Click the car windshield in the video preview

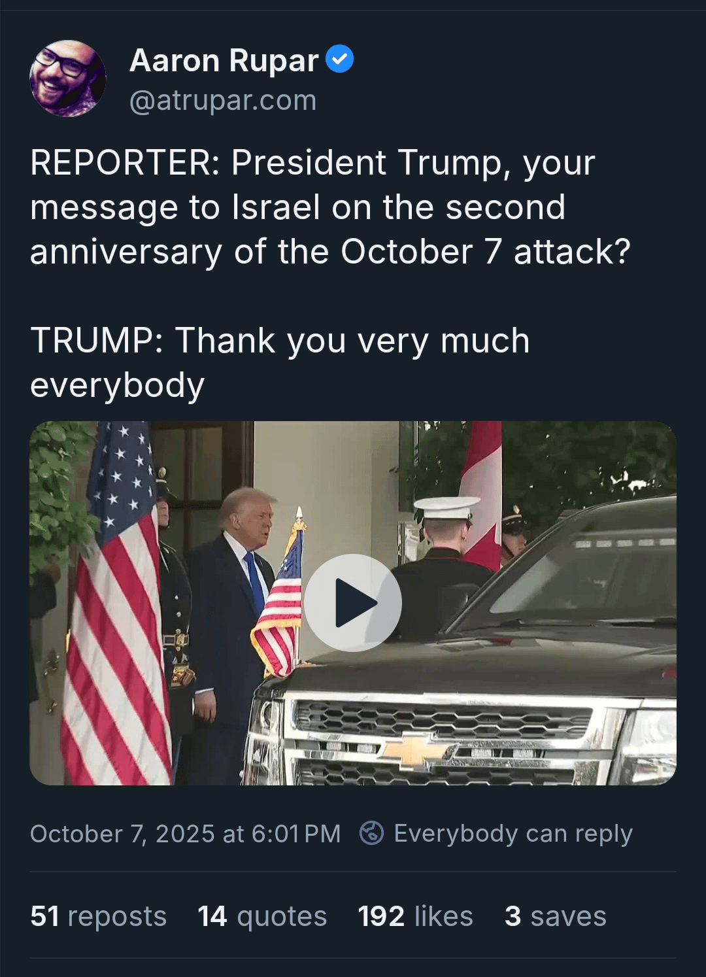(588, 569)
